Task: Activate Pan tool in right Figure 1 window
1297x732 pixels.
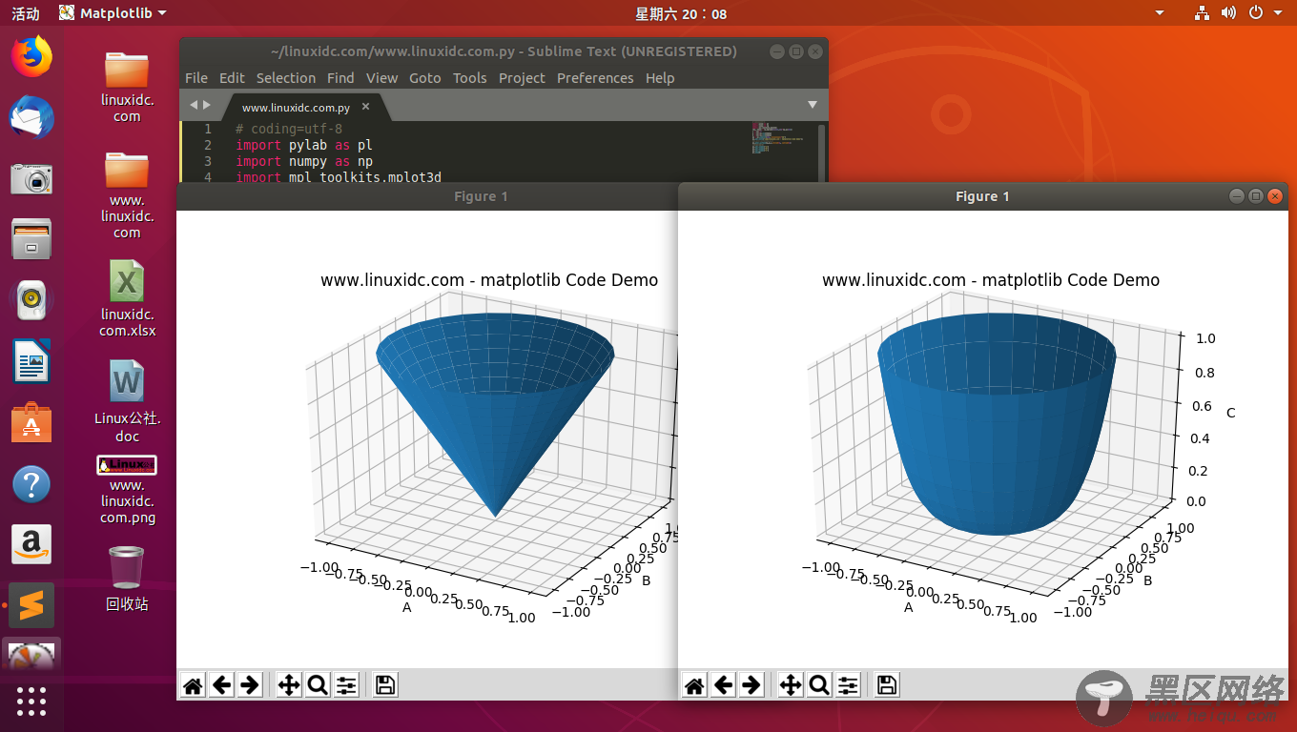Action: (791, 684)
